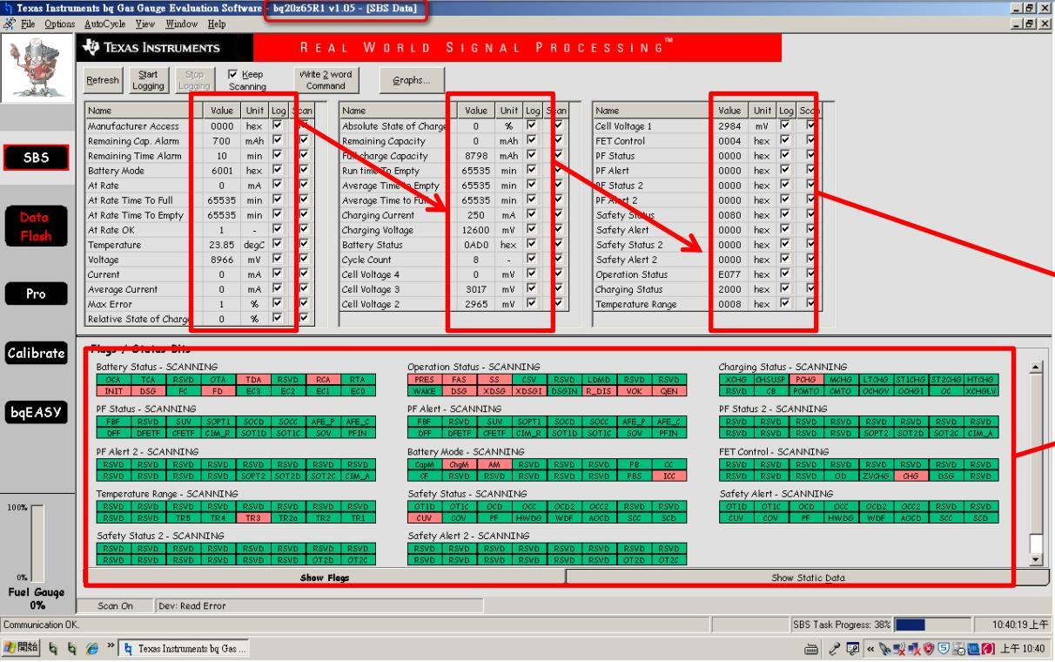Click the Scan On status field
Image resolution: width=1055 pixels, height=662 pixels.
tap(116, 605)
